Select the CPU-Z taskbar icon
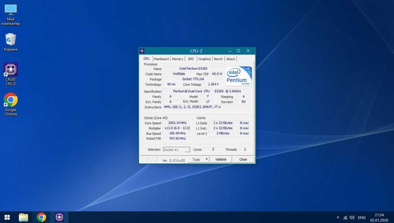This screenshot has width=394, height=223. 59,217
